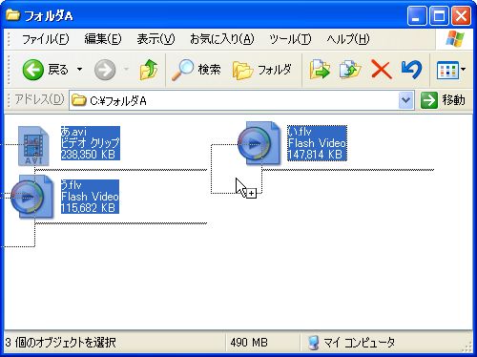Viewport: 477px width, 357px height.
Task: Open the ヘルプ(H) menu
Action: click(348, 39)
